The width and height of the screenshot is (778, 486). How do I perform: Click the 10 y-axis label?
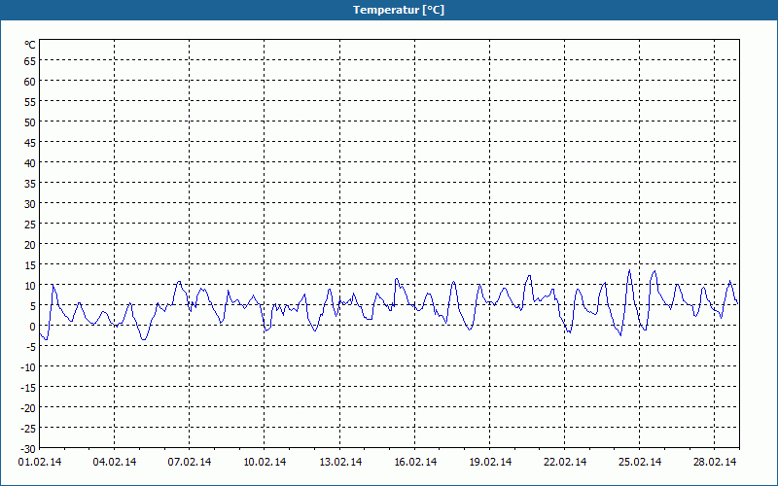click(x=30, y=286)
